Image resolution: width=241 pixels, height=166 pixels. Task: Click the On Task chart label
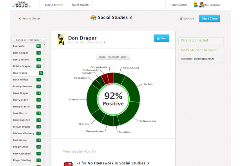point(148,84)
